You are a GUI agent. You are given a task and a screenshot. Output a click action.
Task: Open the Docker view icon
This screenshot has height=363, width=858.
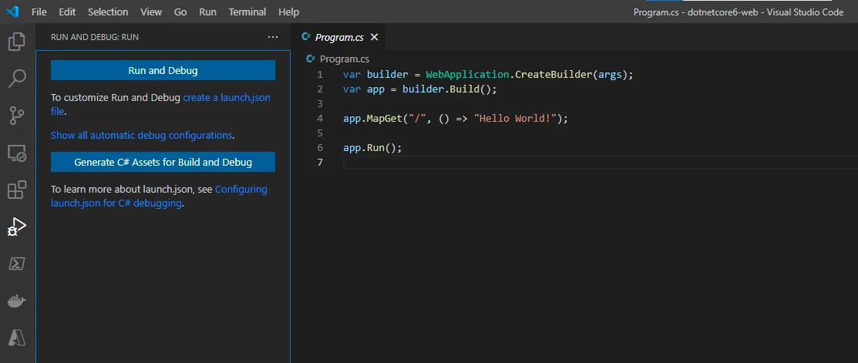point(17,301)
